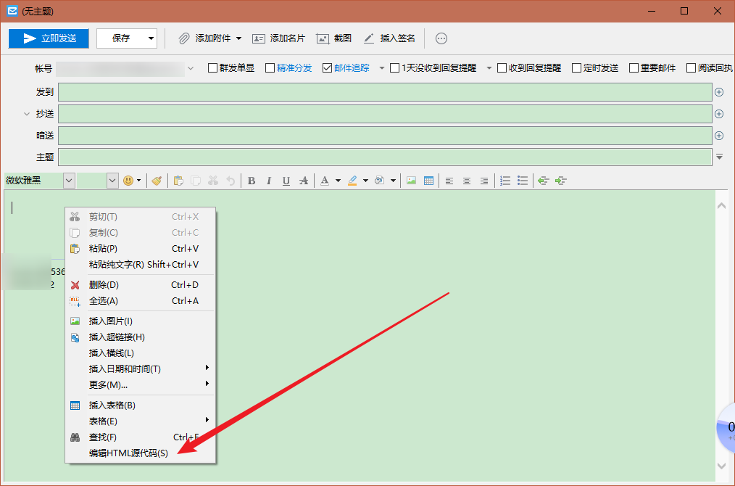This screenshot has height=486, width=735.
Task: Click 添加名片 to add a business card
Action: click(278, 38)
